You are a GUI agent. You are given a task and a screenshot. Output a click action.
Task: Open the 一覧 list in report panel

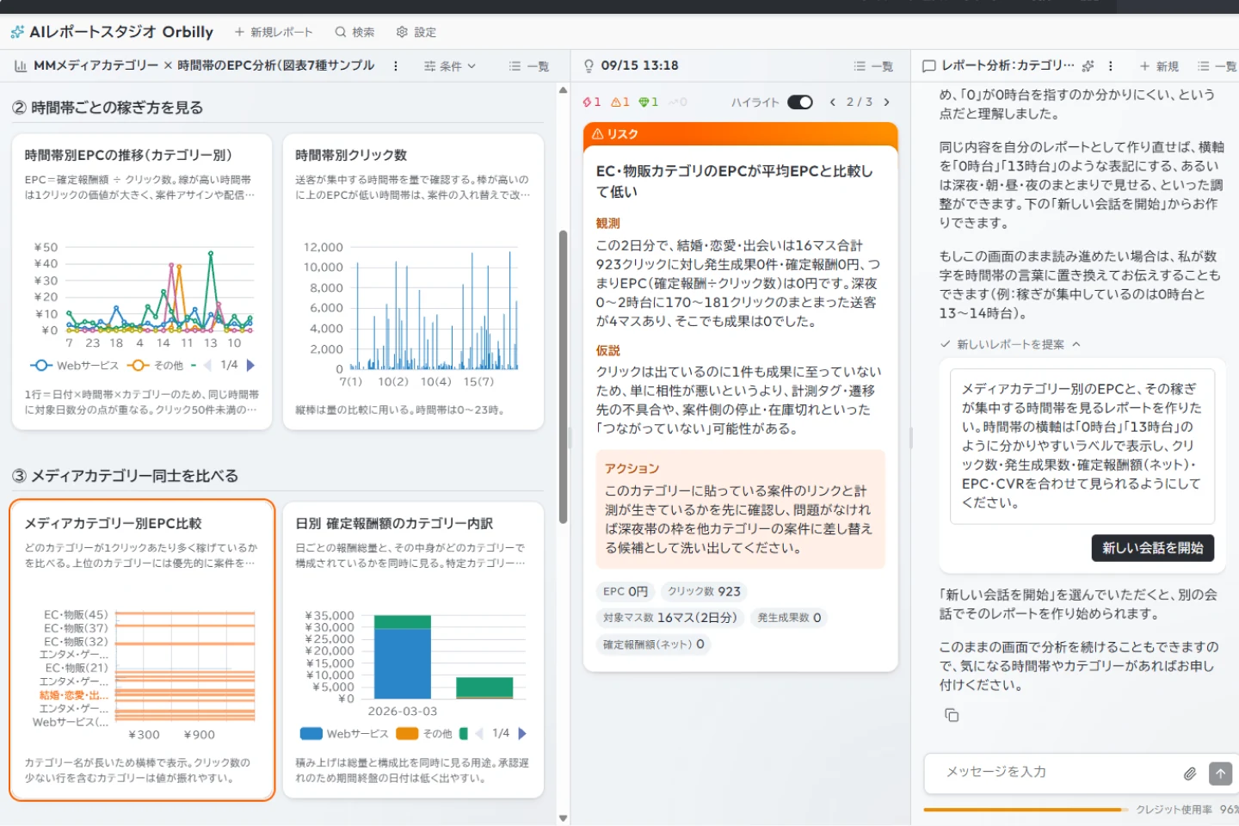point(528,65)
